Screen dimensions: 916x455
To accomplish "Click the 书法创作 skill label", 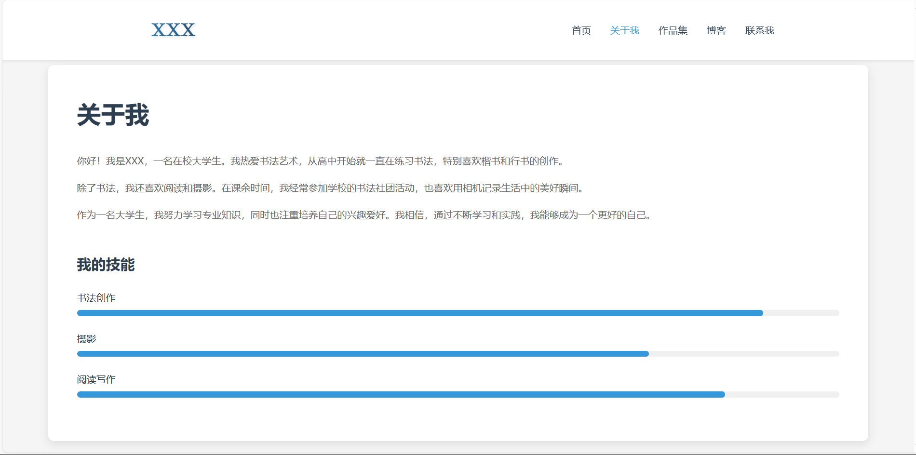I will (96, 298).
